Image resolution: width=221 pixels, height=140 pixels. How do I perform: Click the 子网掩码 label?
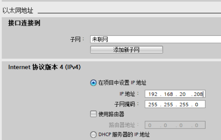pos(125,104)
